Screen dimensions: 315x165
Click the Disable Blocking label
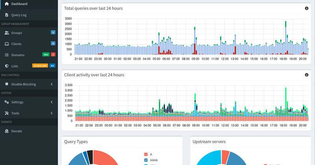click(x=24, y=84)
